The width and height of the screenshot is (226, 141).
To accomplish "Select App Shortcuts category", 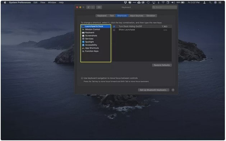I will click(x=96, y=48).
